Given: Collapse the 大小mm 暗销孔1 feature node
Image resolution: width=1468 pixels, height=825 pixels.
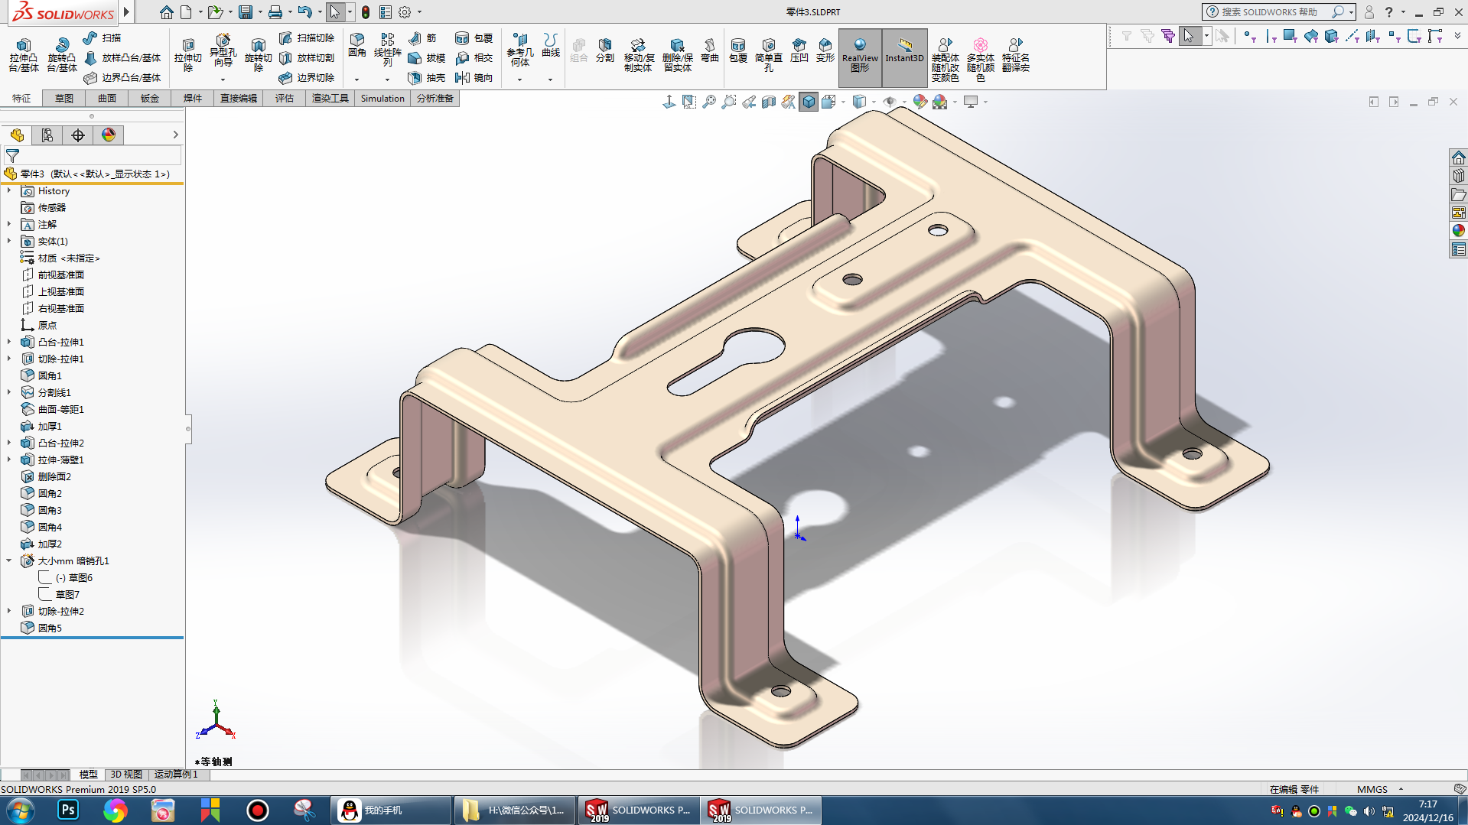Looking at the screenshot, I should point(9,560).
